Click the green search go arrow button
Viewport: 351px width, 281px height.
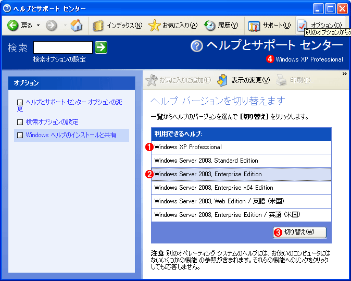[101, 47]
